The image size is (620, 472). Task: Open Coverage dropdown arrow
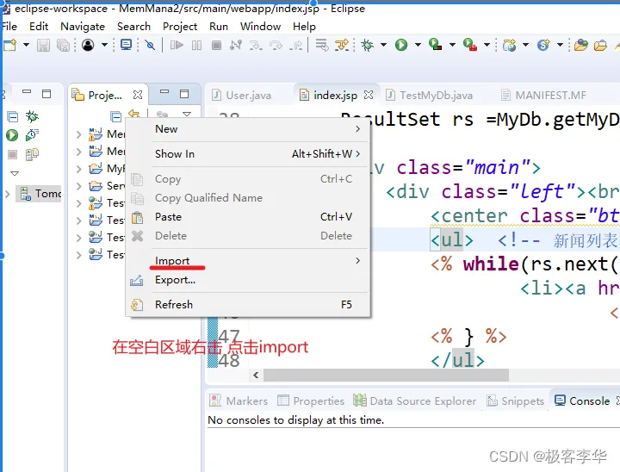tap(452, 45)
